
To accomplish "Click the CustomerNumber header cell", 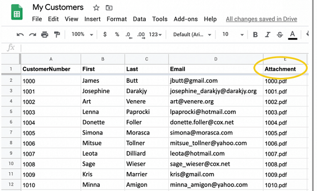I will 51,69.
